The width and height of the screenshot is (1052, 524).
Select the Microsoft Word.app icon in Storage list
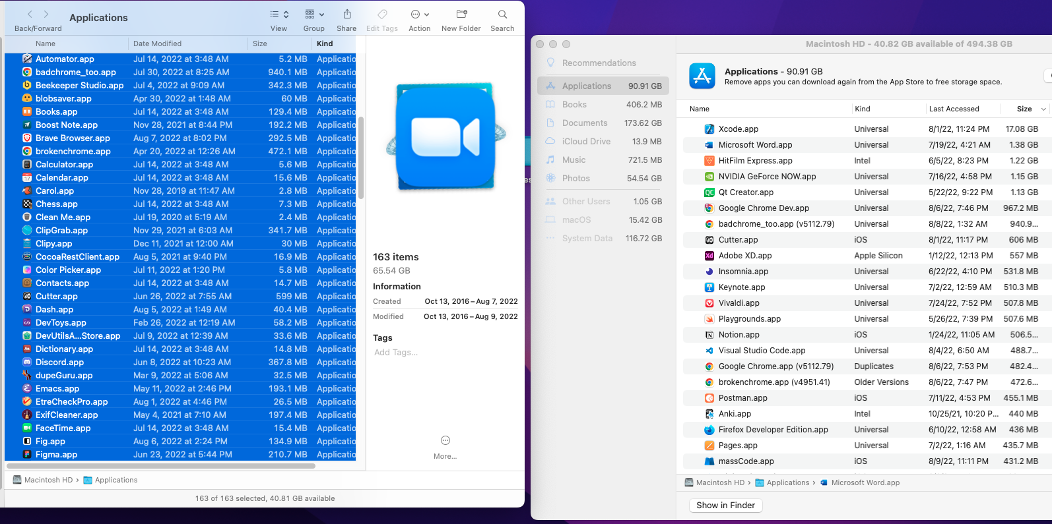(709, 145)
